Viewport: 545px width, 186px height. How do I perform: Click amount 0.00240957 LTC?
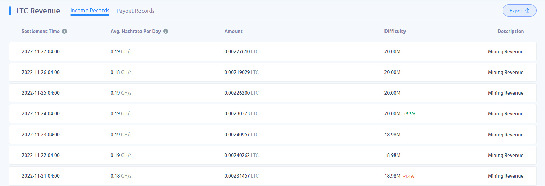(x=241, y=135)
